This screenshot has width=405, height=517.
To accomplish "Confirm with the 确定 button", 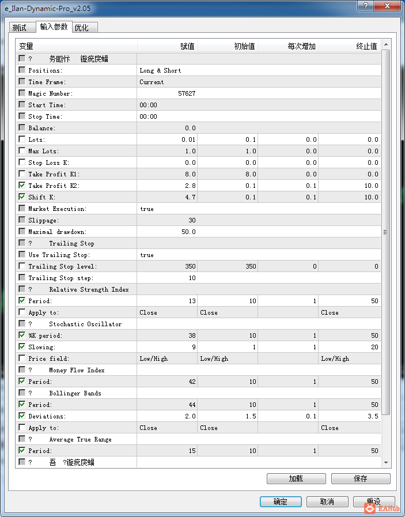I will (281, 501).
